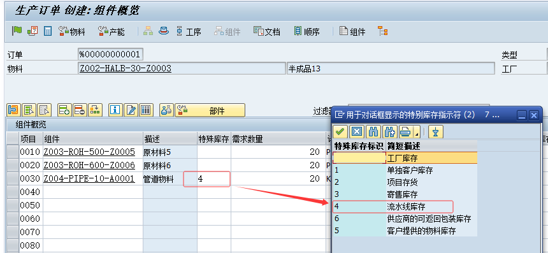
Task: Click special stock cell in row 0010
Action: (x=213, y=152)
